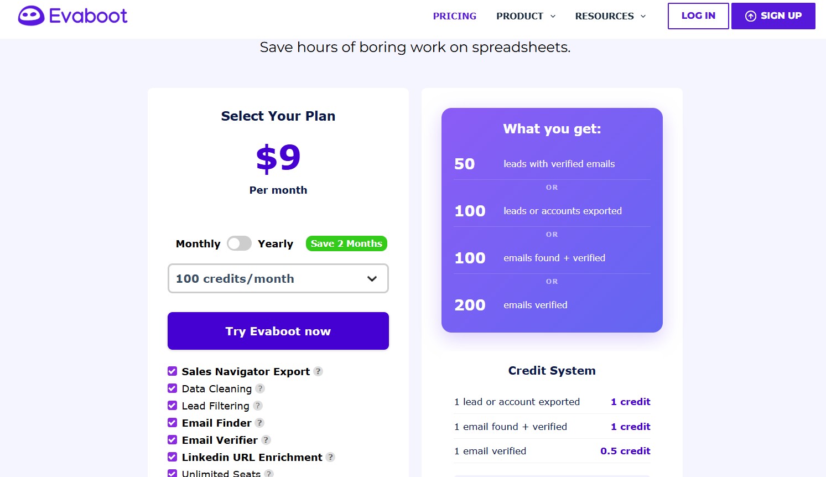This screenshot has height=477, width=826.
Task: Switch billing to Yearly using the toggle
Action: (239, 243)
